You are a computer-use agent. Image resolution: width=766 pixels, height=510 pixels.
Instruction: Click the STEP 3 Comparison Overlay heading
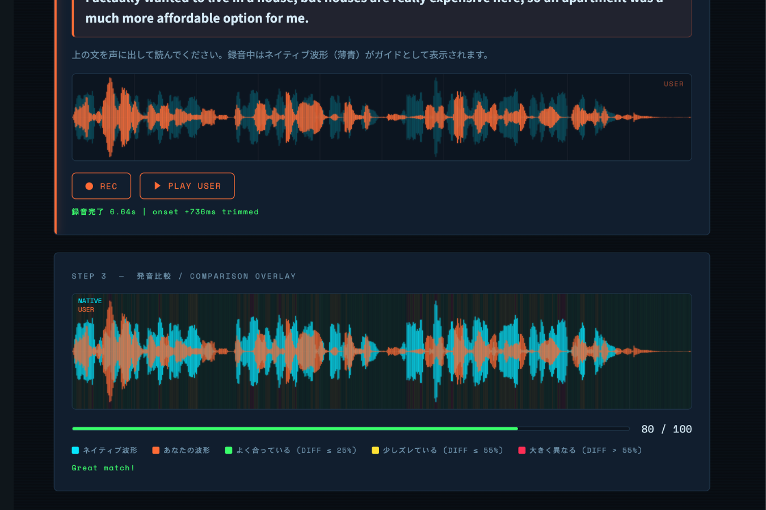point(184,276)
